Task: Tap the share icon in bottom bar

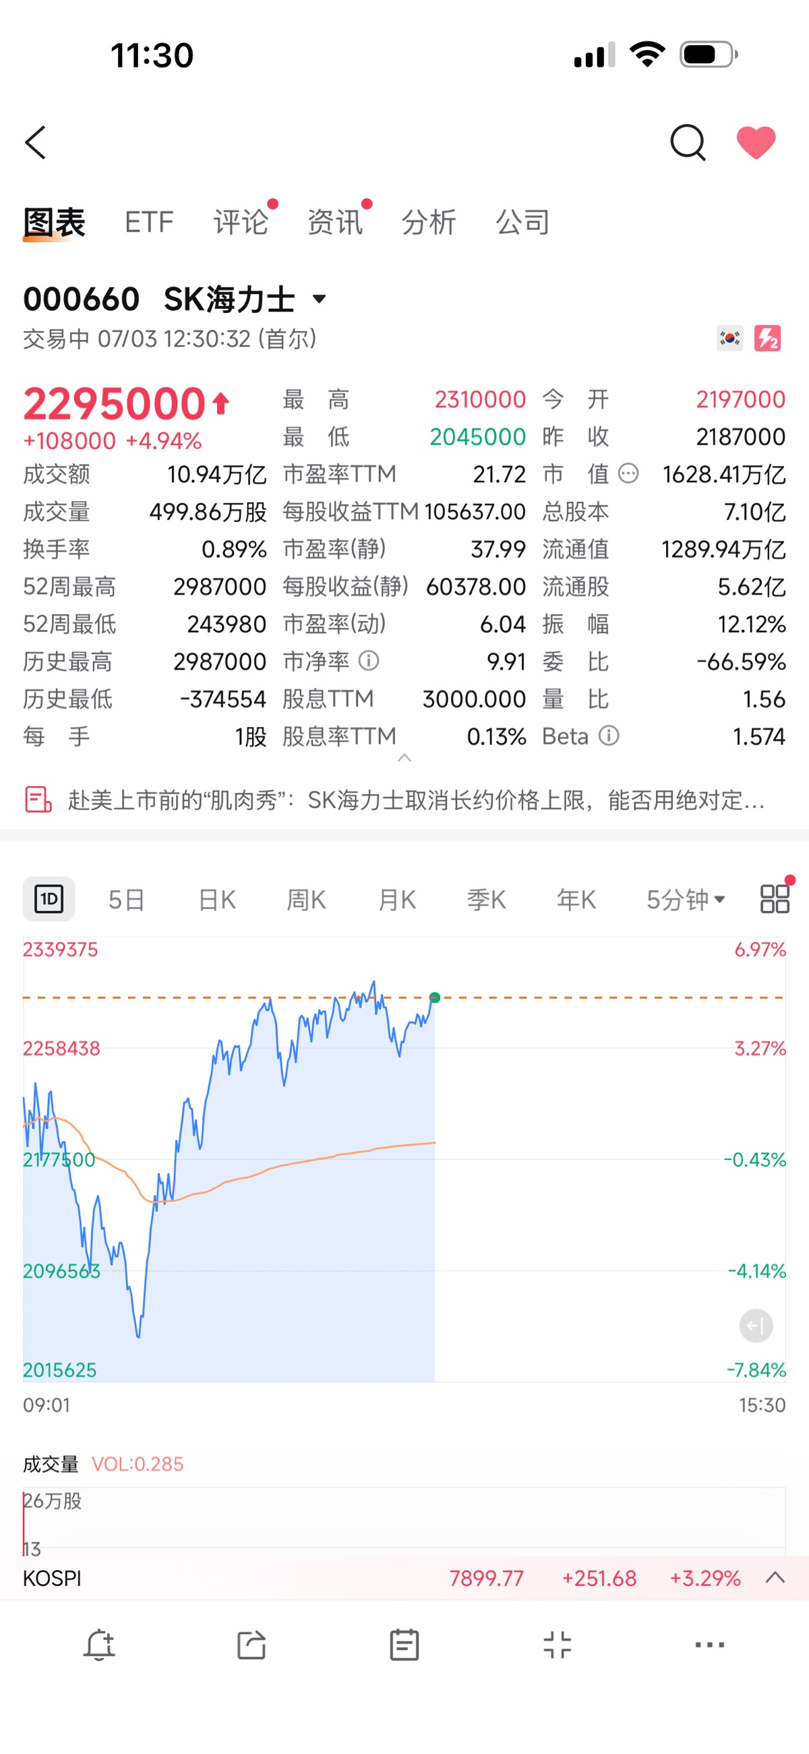Action: click(x=251, y=1645)
